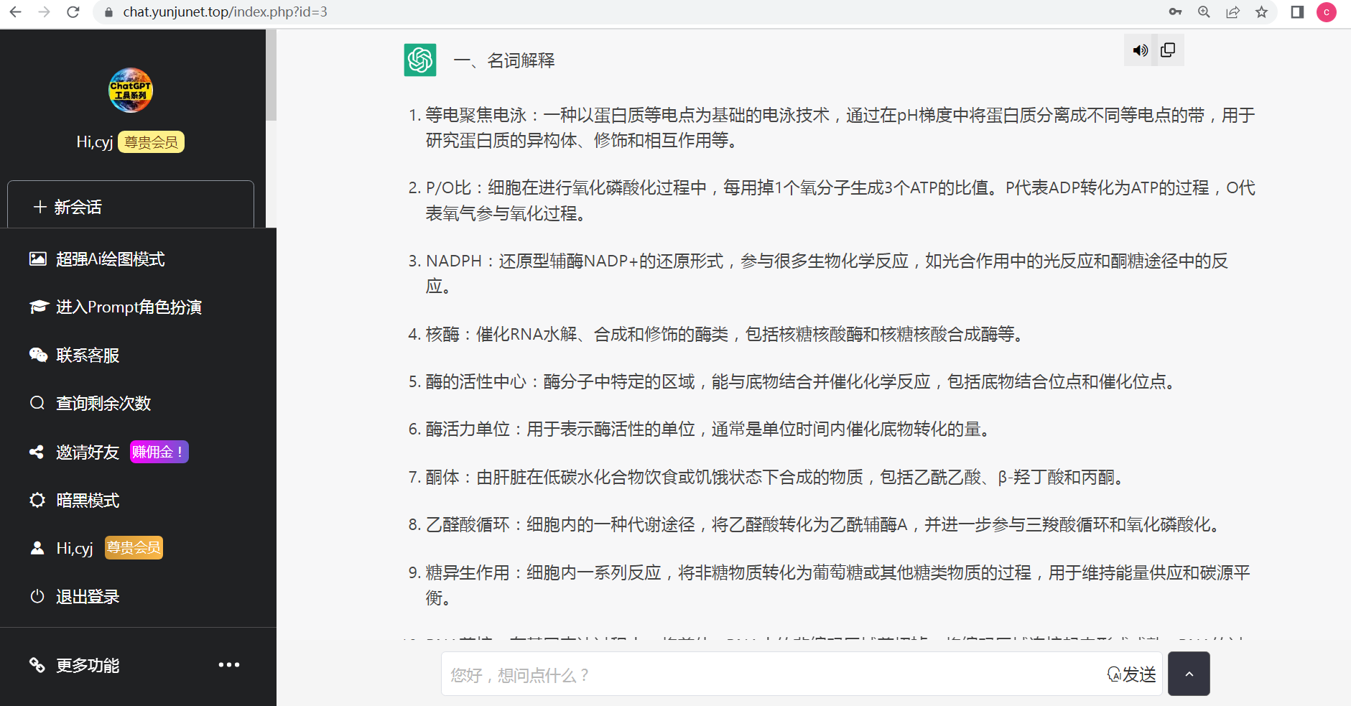Select 进入Prompt角色扮演
This screenshot has height=706, width=1351.
(x=115, y=307)
